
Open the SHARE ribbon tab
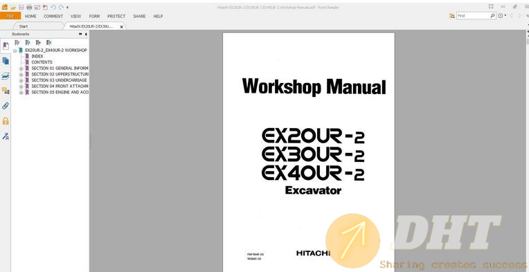[x=139, y=16]
